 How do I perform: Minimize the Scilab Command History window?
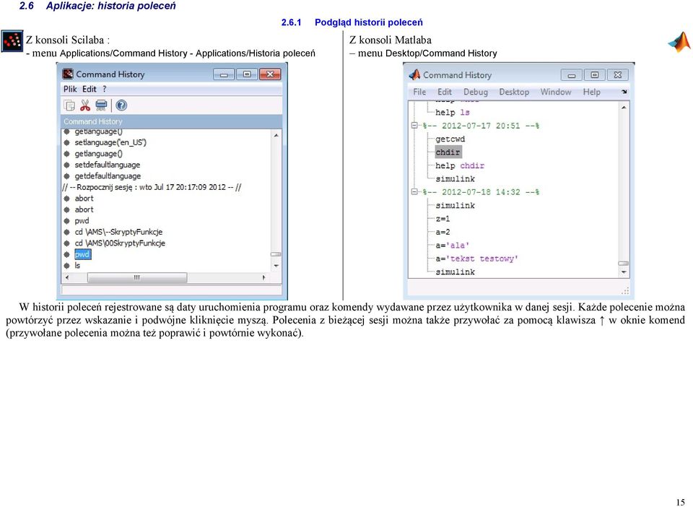(224, 74)
